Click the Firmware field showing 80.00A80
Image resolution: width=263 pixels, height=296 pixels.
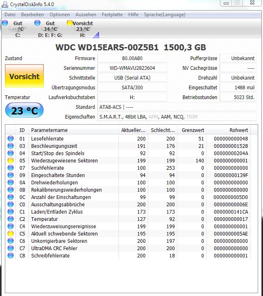[x=132, y=58]
